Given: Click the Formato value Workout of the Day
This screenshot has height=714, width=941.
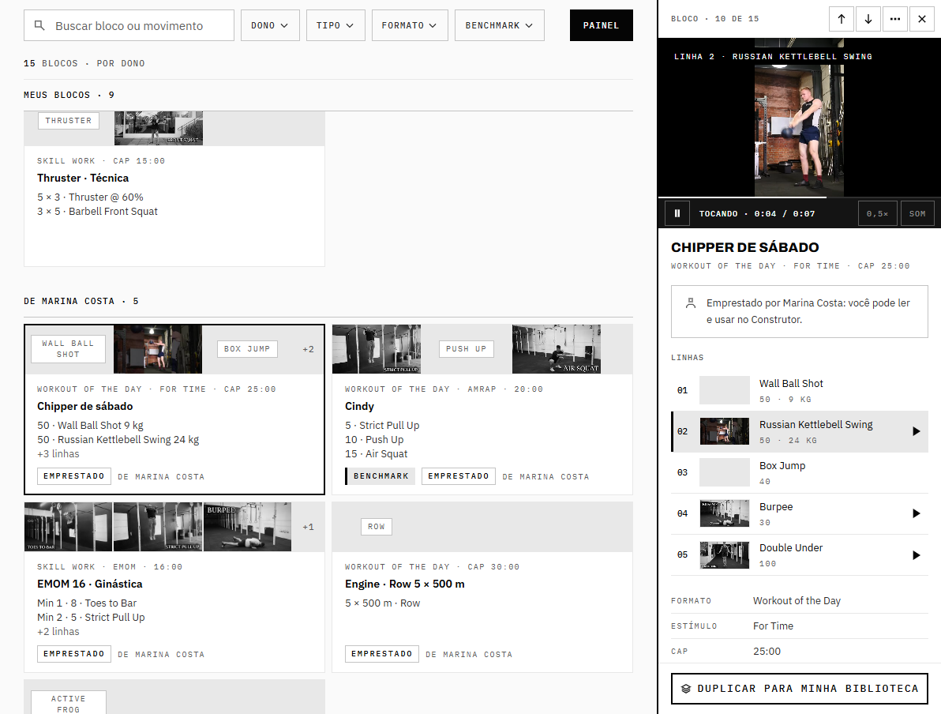Looking at the screenshot, I should tap(797, 600).
